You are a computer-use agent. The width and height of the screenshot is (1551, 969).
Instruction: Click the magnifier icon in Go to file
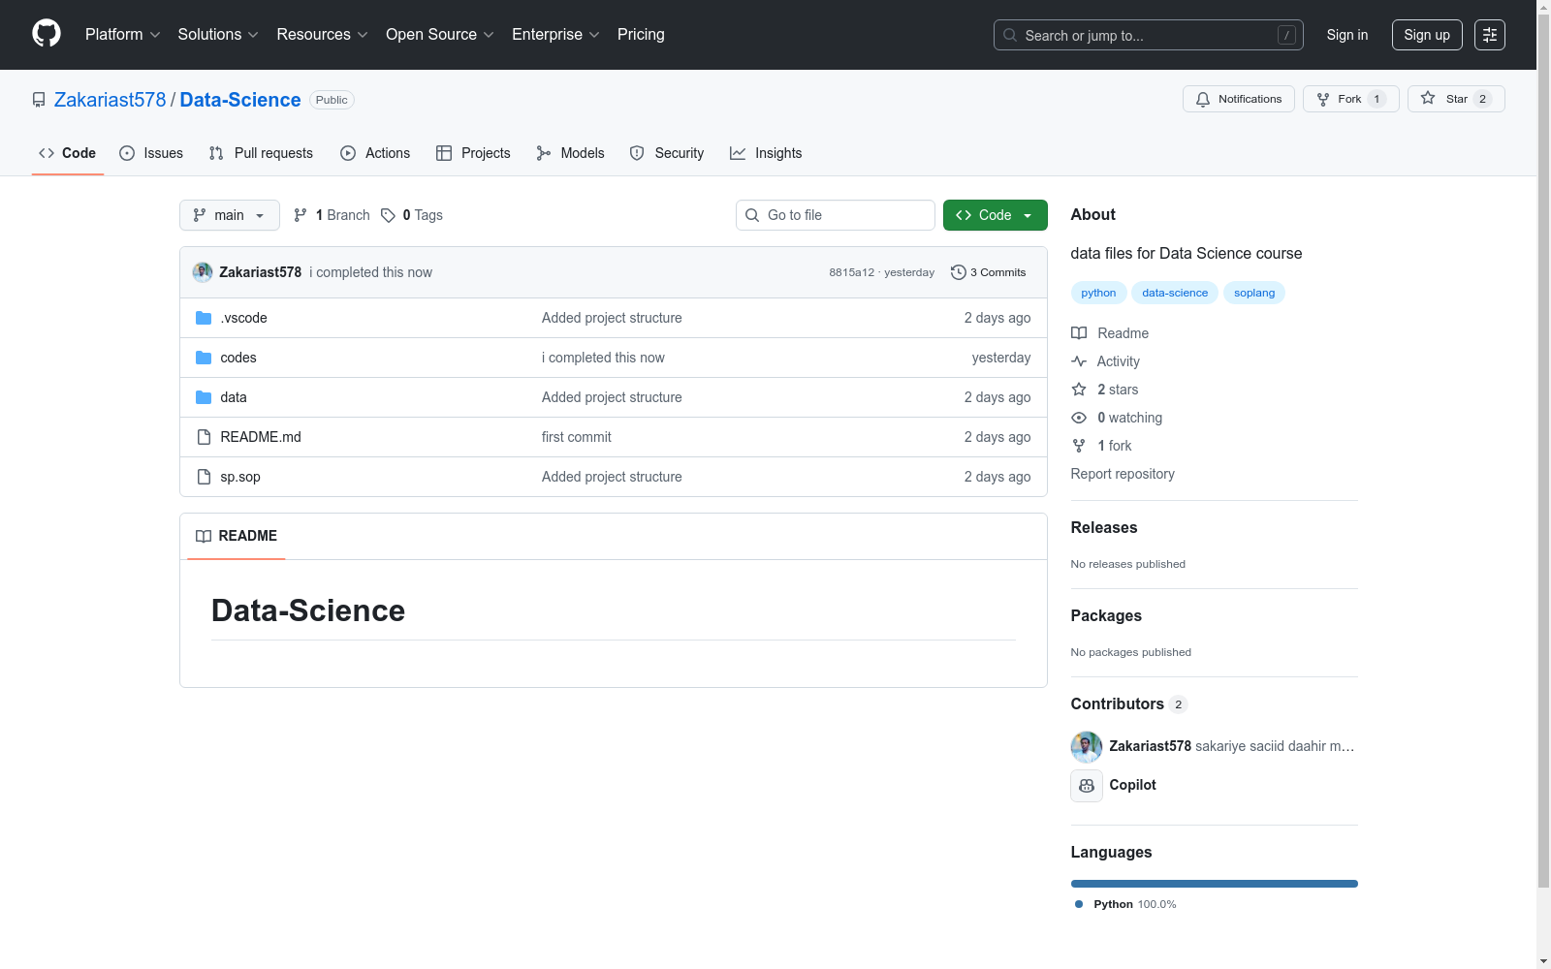pos(752,215)
